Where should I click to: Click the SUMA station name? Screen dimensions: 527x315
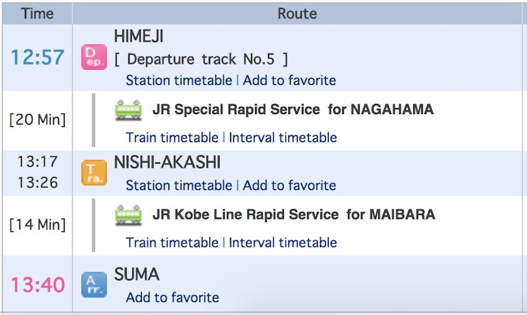click(x=137, y=275)
